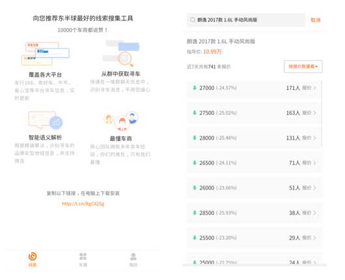The width and height of the screenshot is (345, 280).
Task: Open the 我的 profile tab
Action: pos(133,260)
